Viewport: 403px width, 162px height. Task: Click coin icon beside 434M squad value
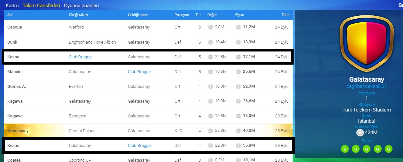(360, 133)
